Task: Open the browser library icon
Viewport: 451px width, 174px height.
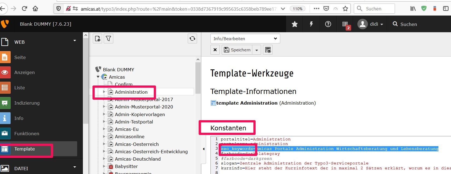Action: [x=413, y=9]
